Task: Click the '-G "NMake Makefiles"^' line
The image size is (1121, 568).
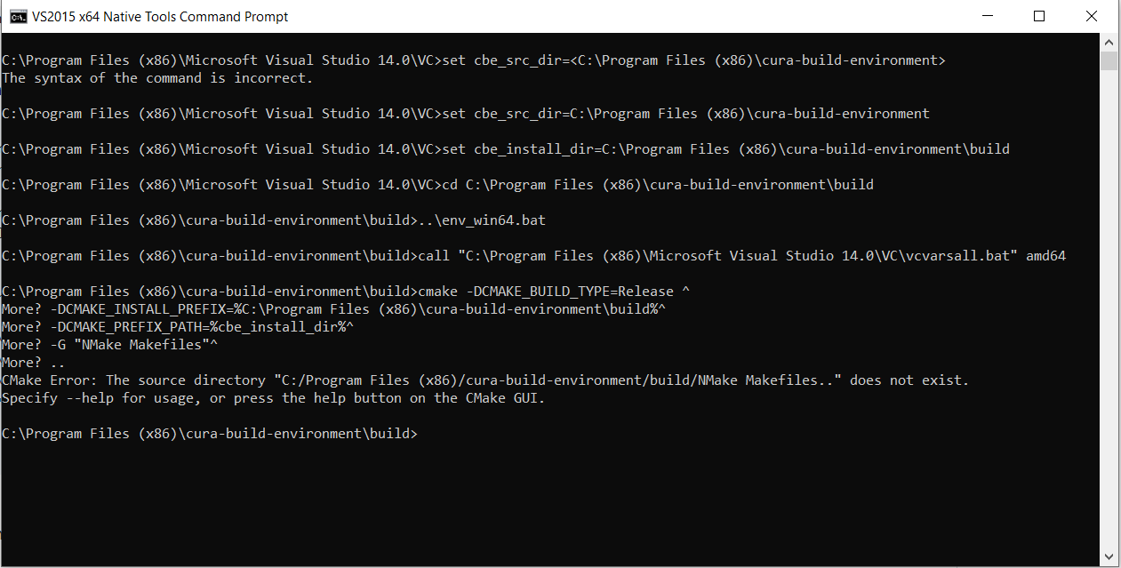Action: 110,345
